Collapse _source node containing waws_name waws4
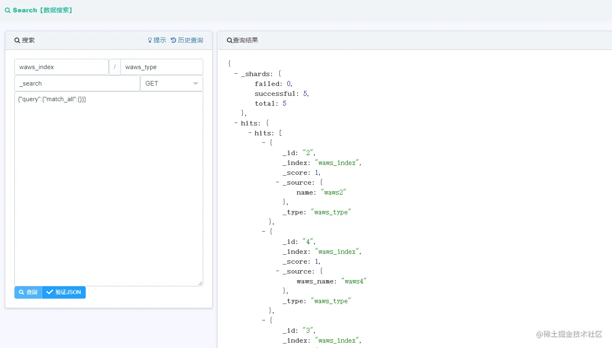The height and width of the screenshot is (348, 612). [278, 271]
